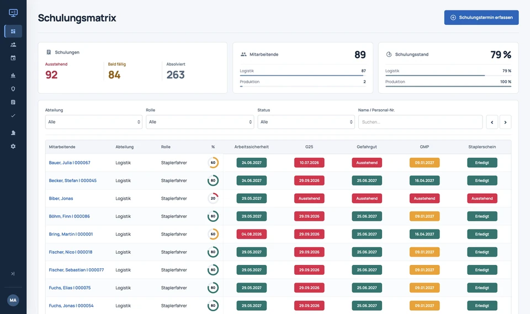This screenshot has height=314, width=530.
Task: Click the Mitarbeitende total 89
Action: (360, 55)
